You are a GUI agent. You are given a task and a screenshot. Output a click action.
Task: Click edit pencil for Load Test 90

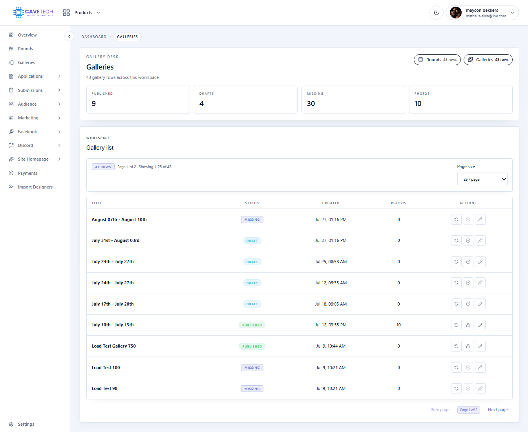[480, 388]
